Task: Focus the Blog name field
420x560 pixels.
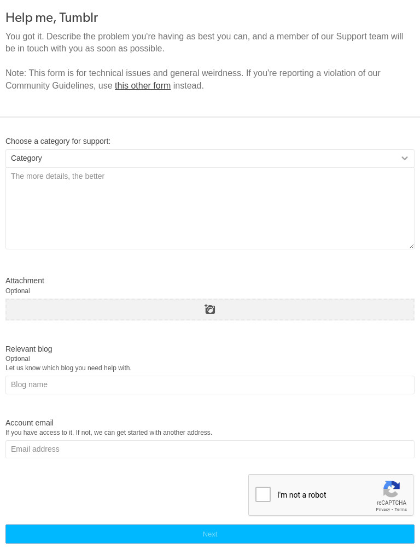Action: tap(210, 385)
